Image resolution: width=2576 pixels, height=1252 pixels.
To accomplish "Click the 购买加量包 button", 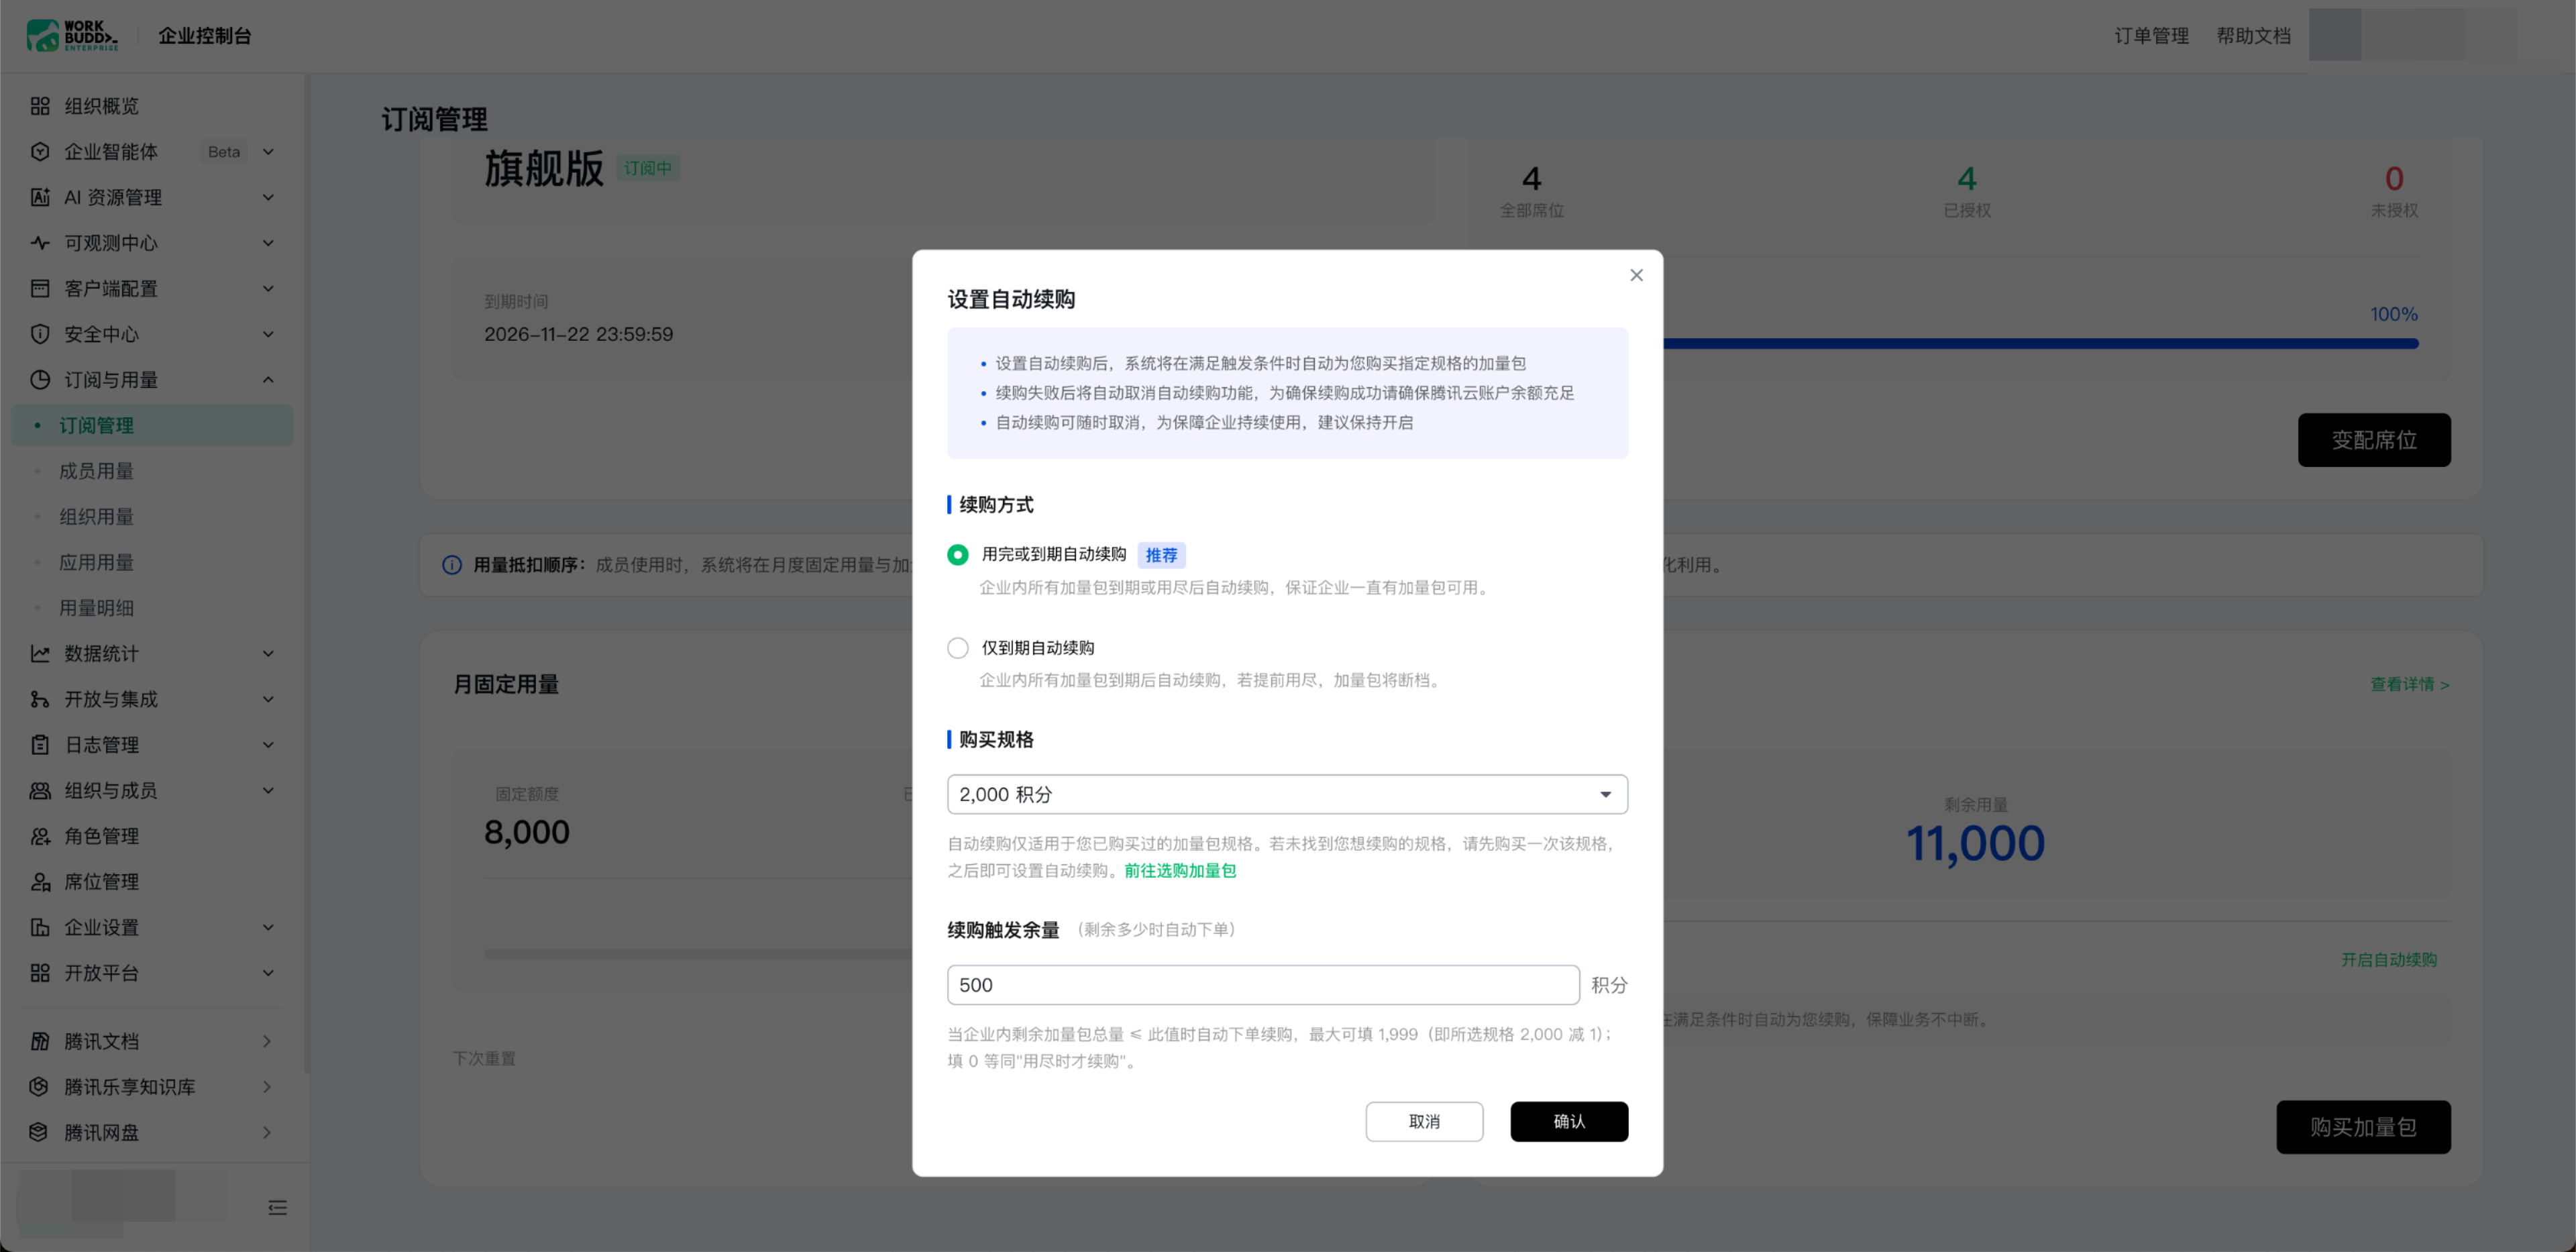I will 2363,1128.
